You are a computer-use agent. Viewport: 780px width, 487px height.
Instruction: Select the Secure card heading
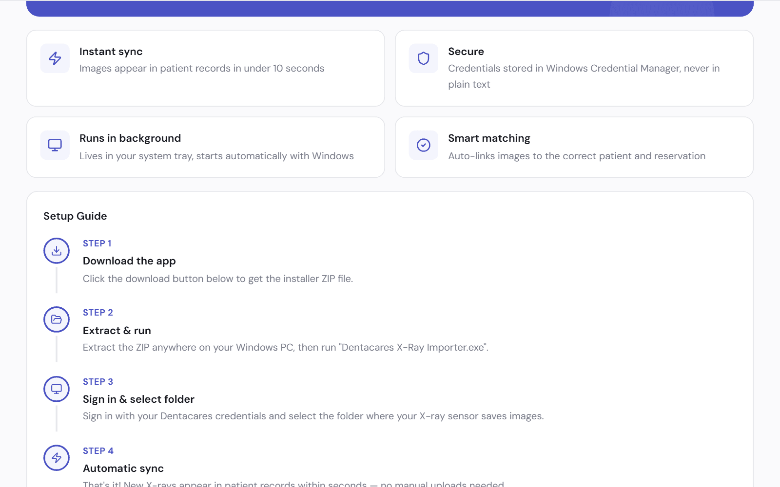coord(466,52)
